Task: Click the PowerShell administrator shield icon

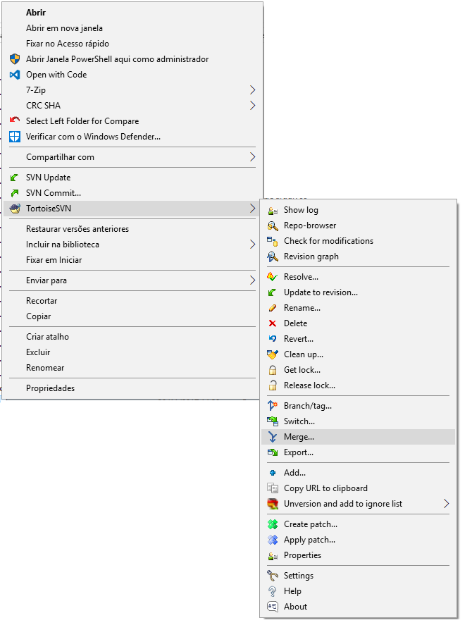Action: click(15, 59)
